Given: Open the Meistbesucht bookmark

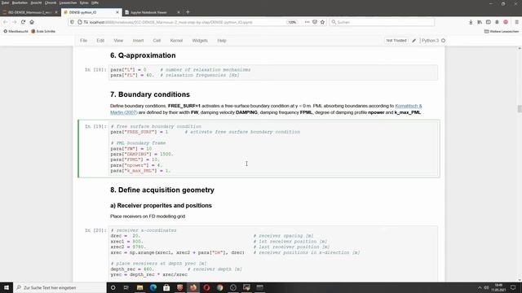Looking at the screenshot, I should [x=15, y=31].
